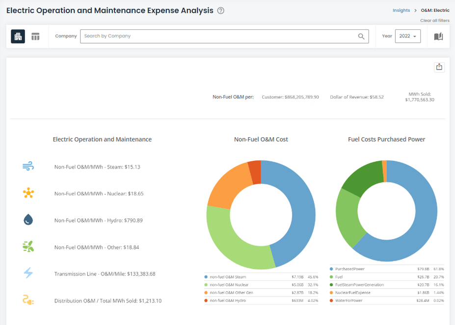
Task: Click Distribution O&M / Total MWh Sold value
Action: [108, 301]
